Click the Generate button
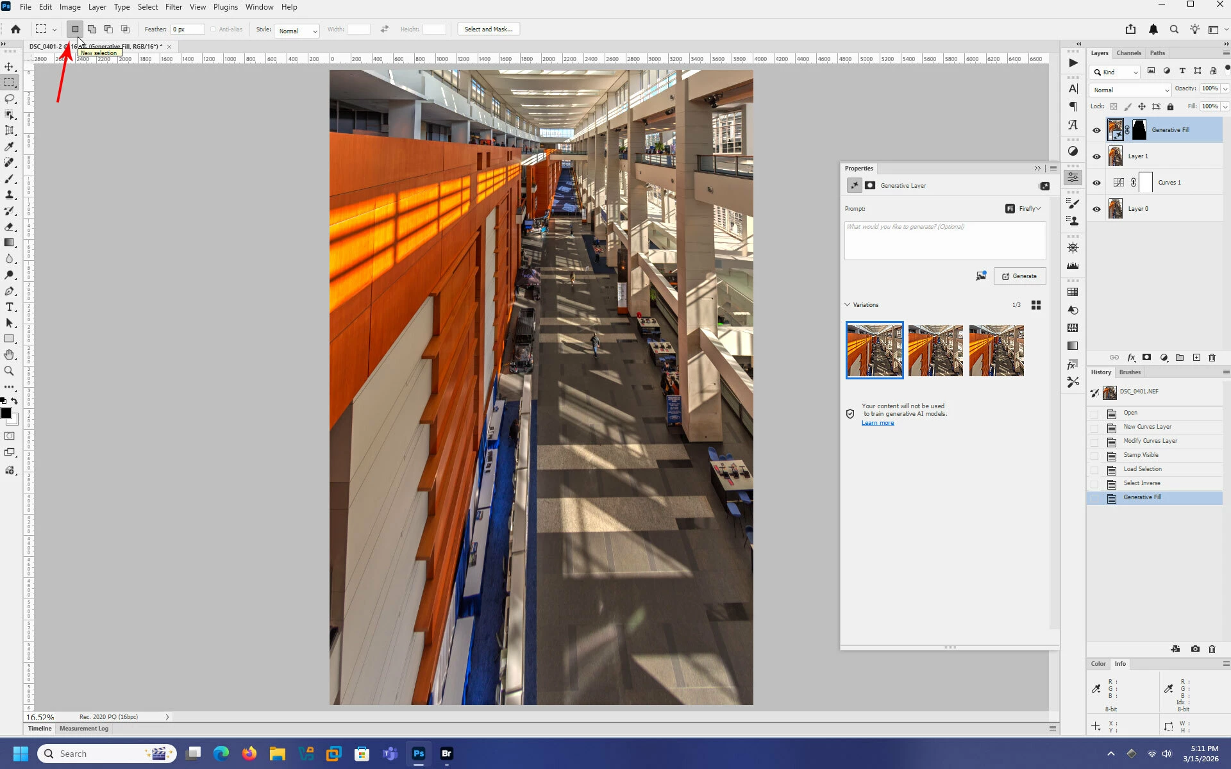The width and height of the screenshot is (1231, 769). click(x=1019, y=276)
